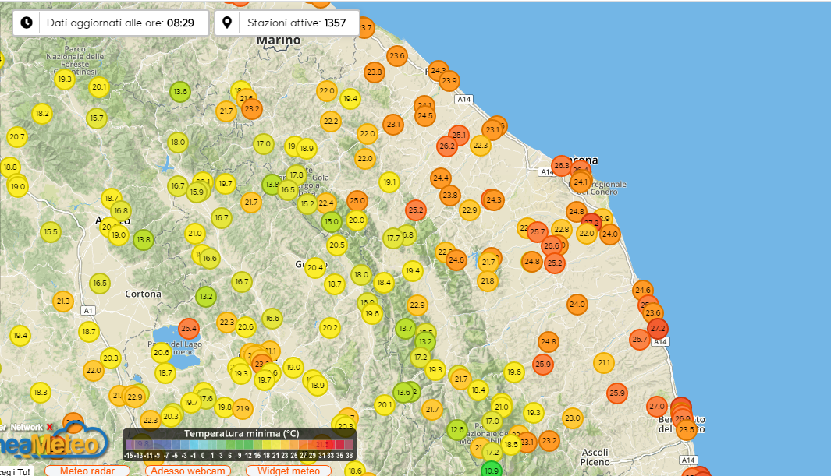Viewport: 831px width, 476px height.
Task: Open the Adesso webcam link
Action: (190, 471)
